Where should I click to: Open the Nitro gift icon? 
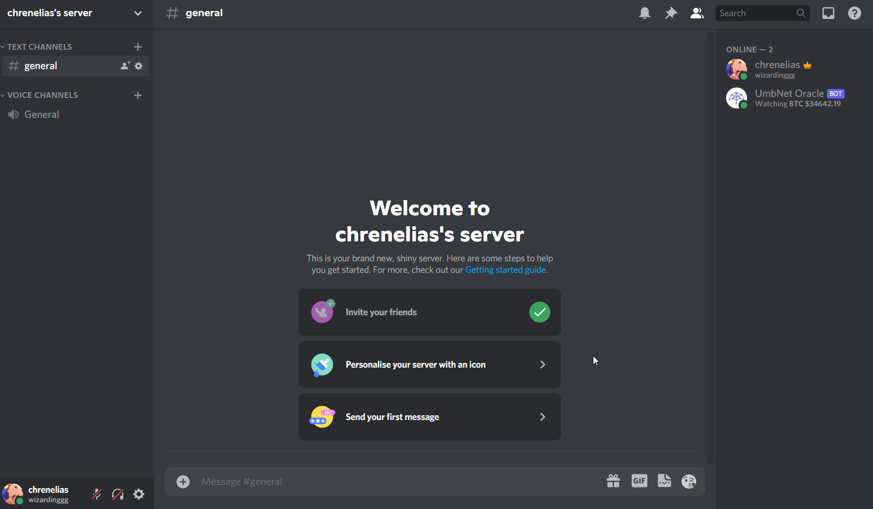[x=613, y=481]
